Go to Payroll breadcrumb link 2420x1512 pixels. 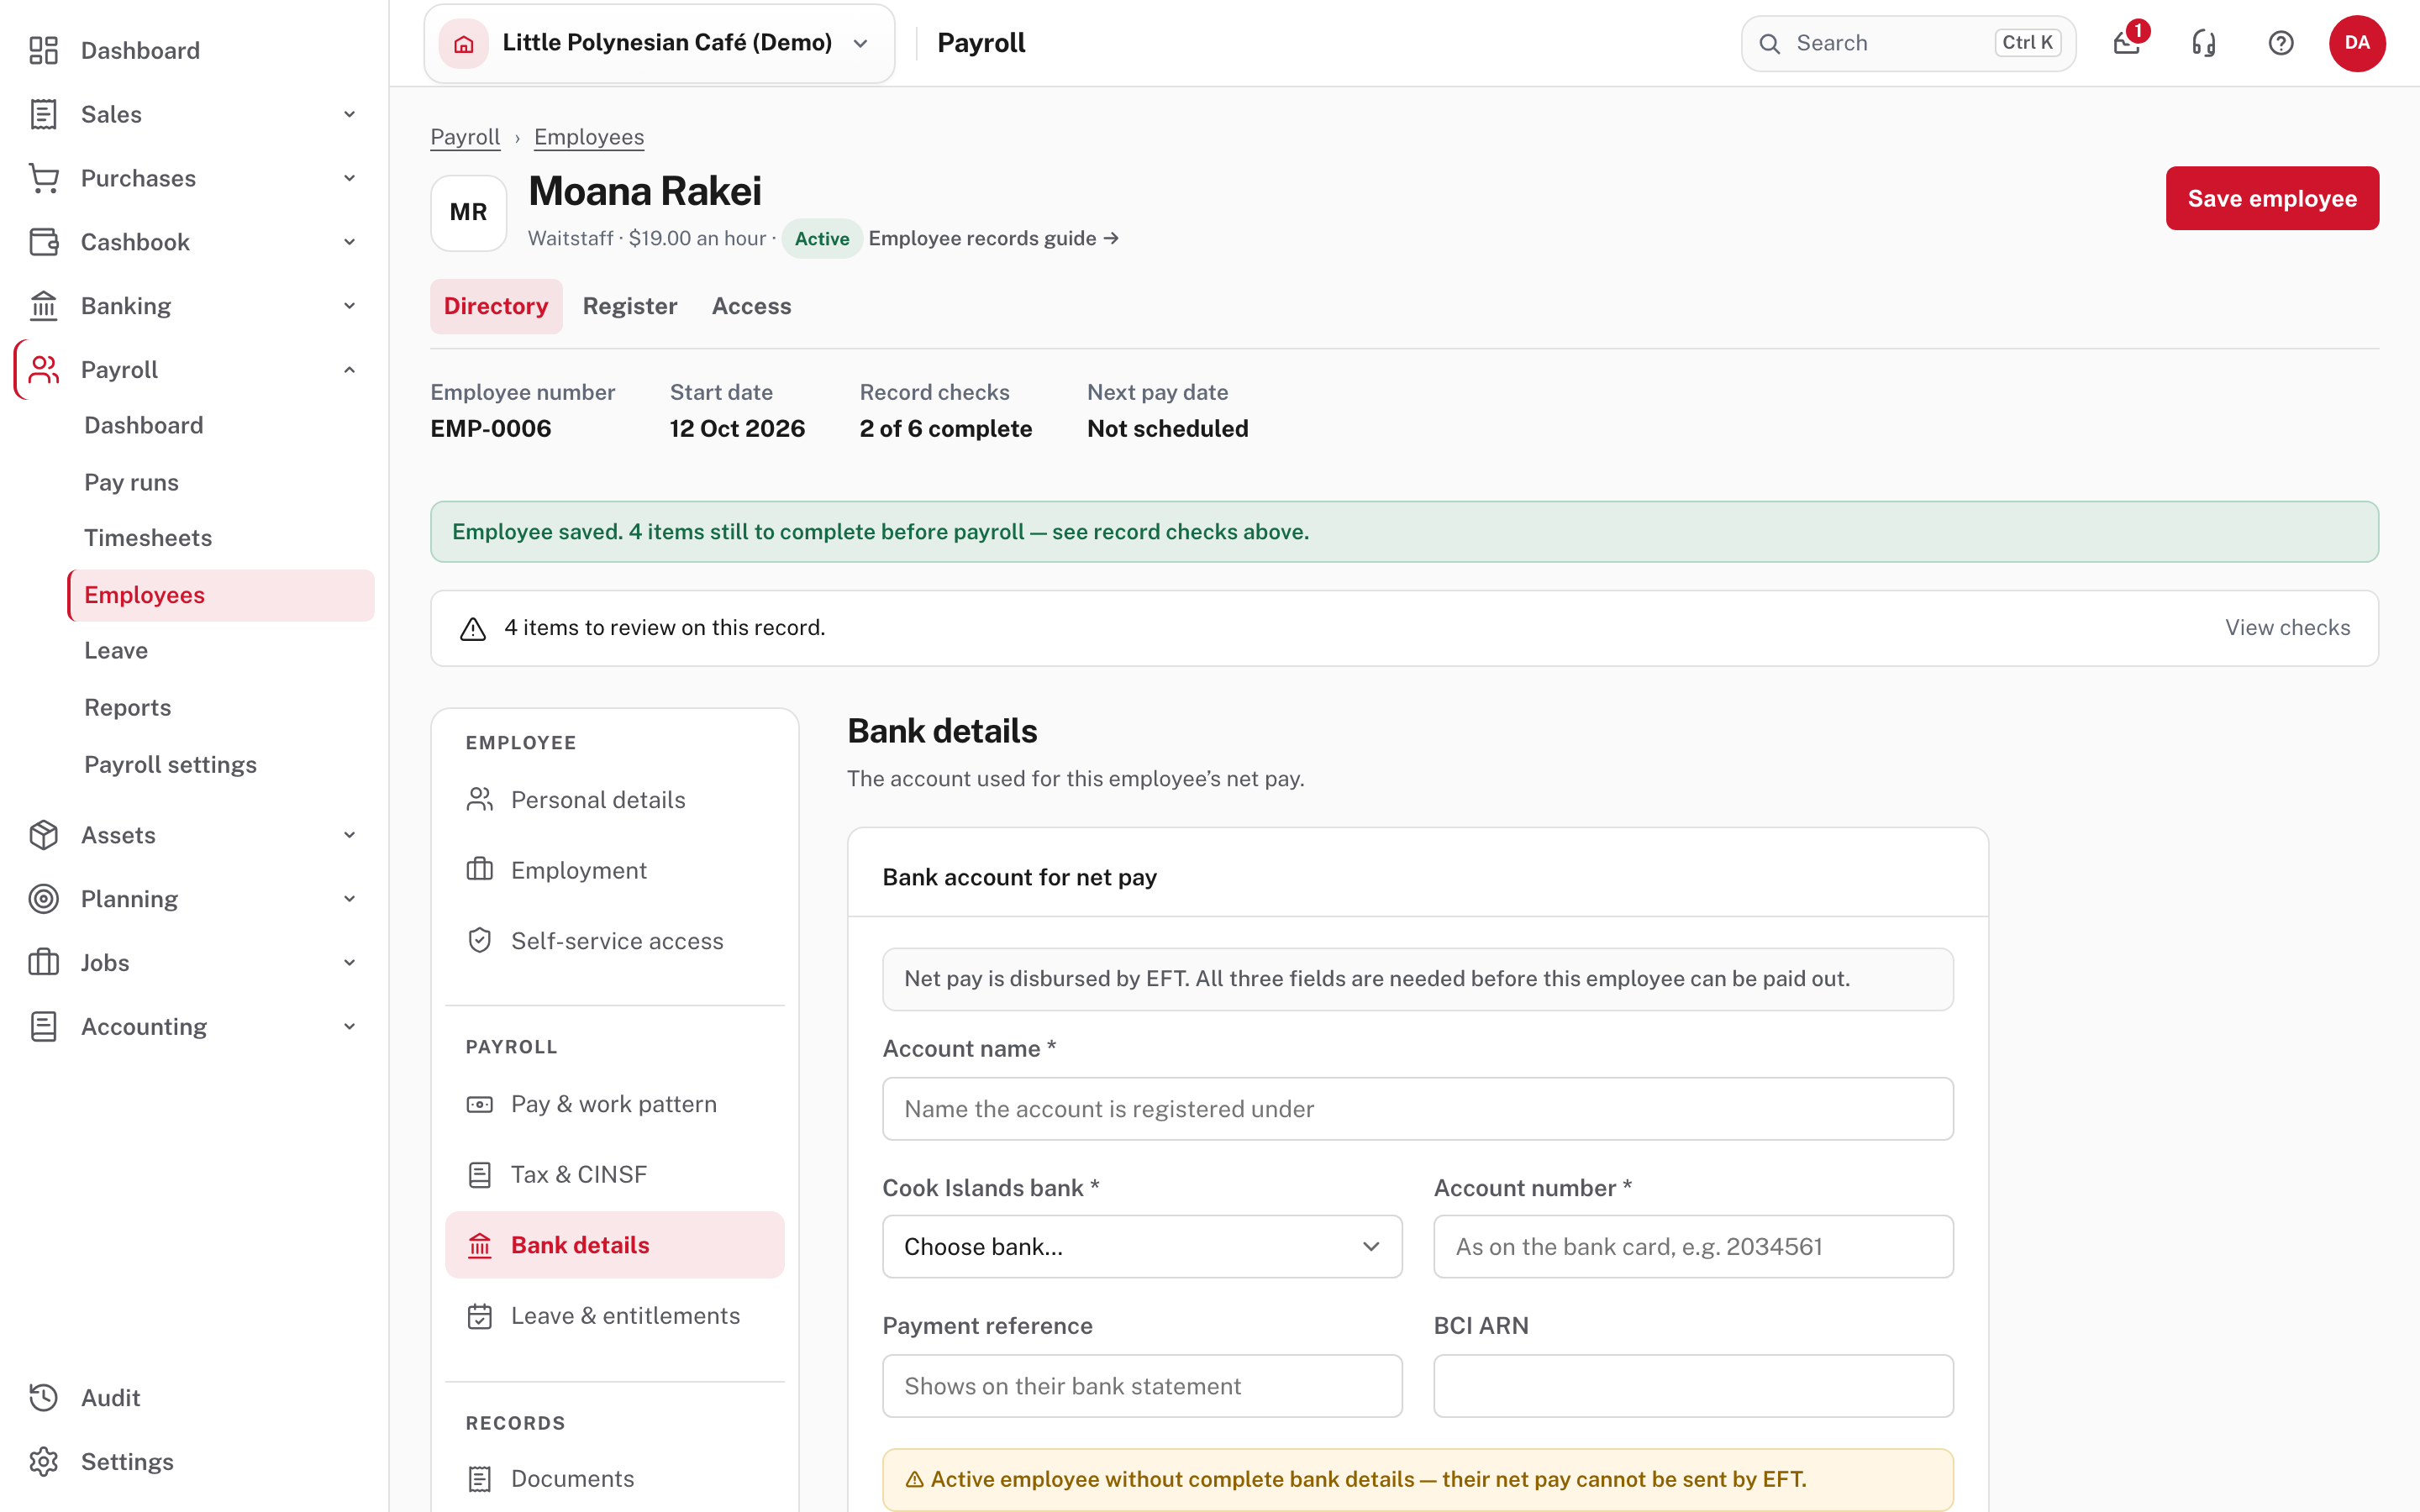[x=465, y=137]
